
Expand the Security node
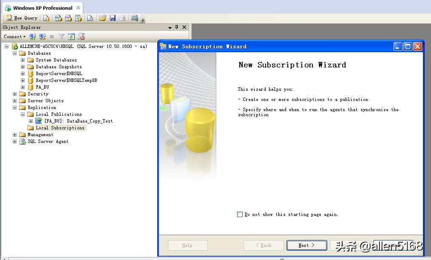[x=14, y=94]
